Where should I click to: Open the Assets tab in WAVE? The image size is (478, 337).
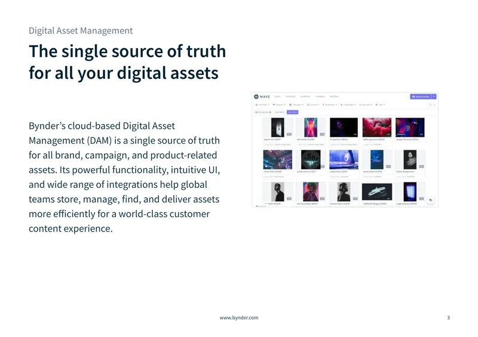[x=277, y=97]
